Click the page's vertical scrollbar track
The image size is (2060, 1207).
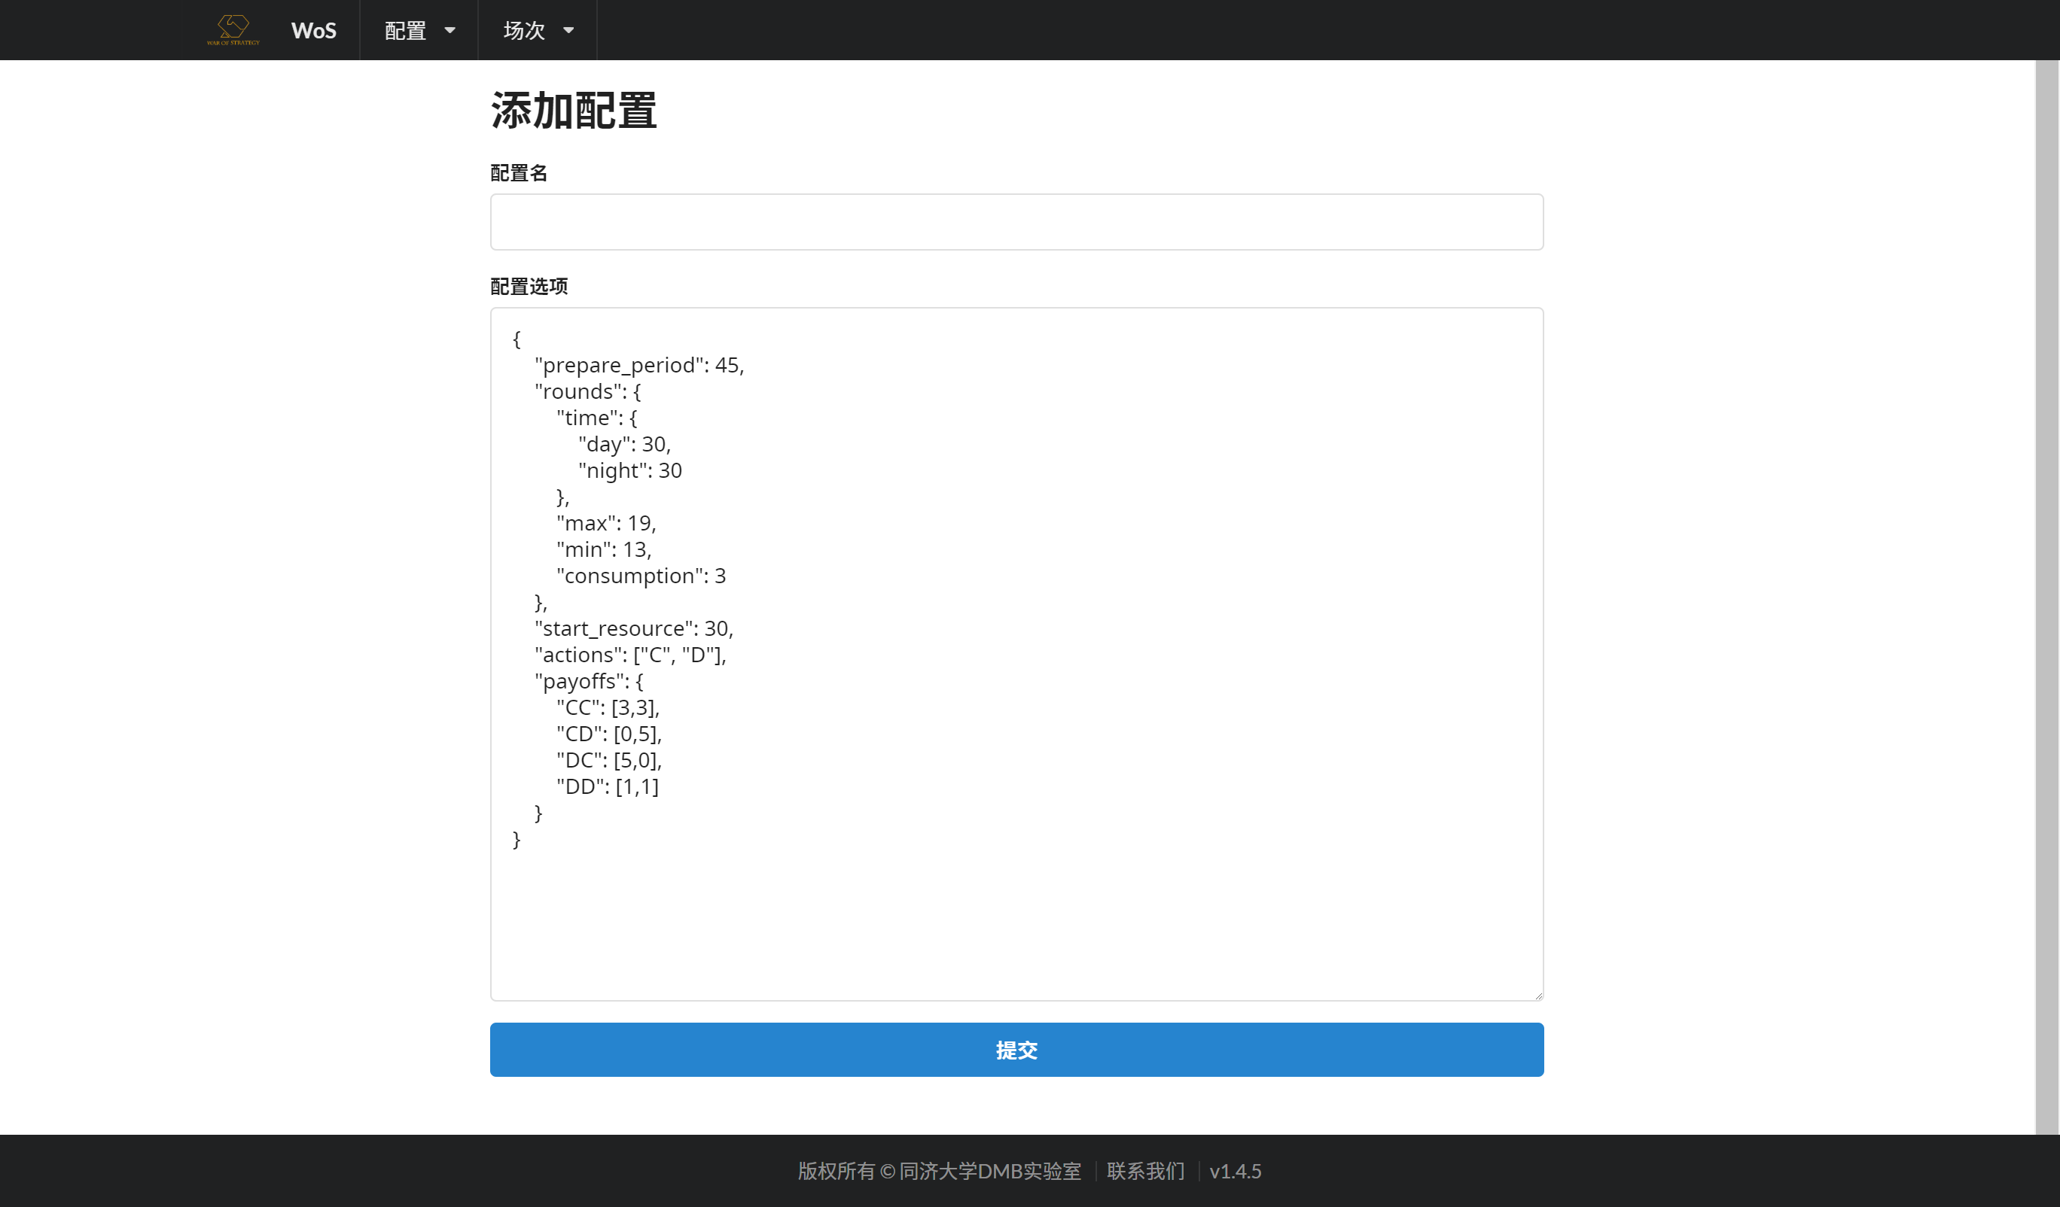(x=2046, y=597)
